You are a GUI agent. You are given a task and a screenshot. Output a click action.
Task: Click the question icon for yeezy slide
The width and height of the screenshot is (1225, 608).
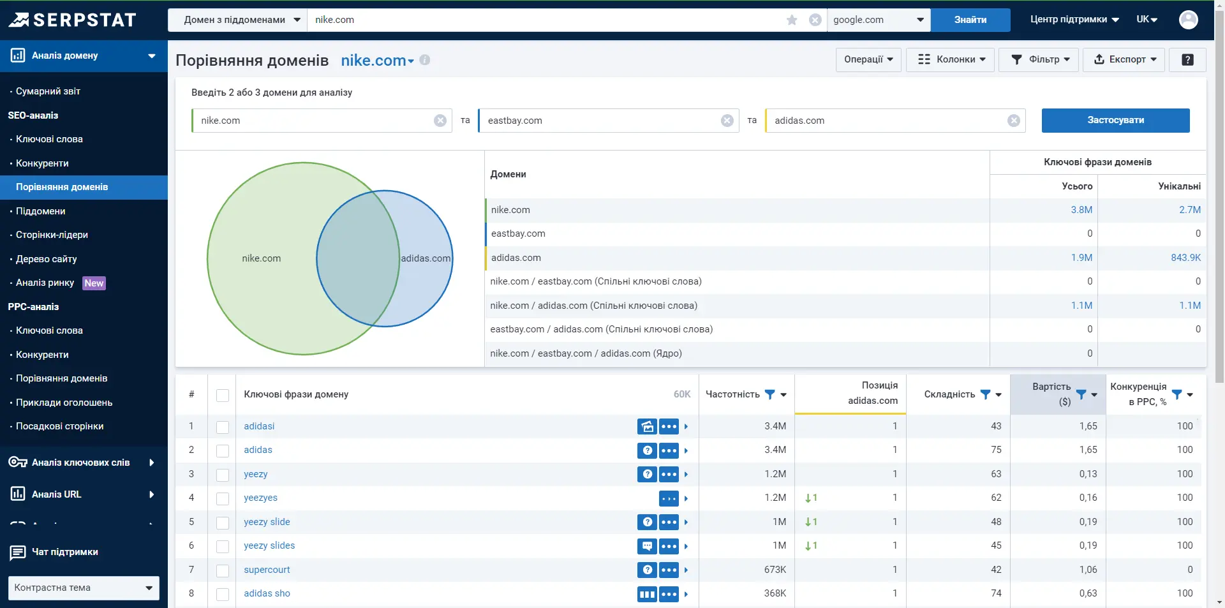[647, 522]
